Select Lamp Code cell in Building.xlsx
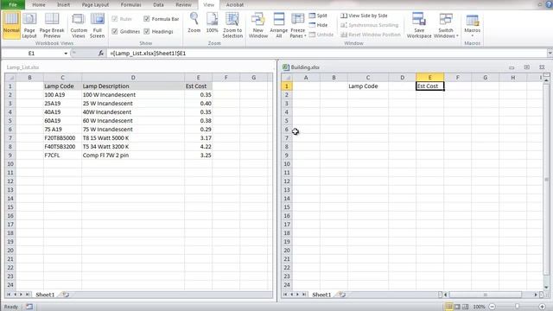 click(368, 86)
